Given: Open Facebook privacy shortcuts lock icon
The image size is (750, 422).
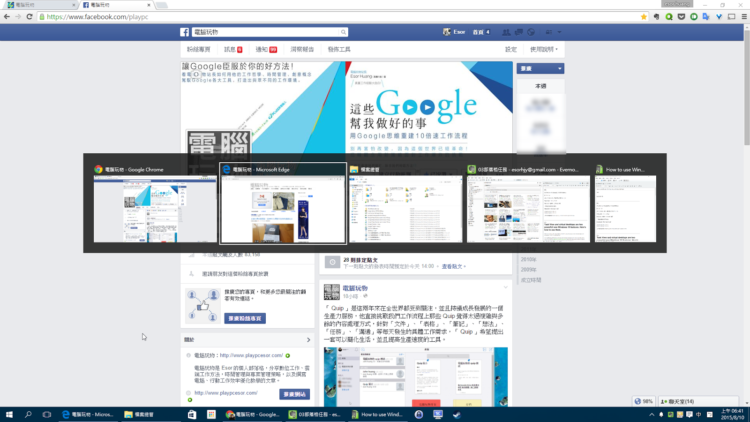Looking at the screenshot, I should pyautogui.click(x=549, y=32).
